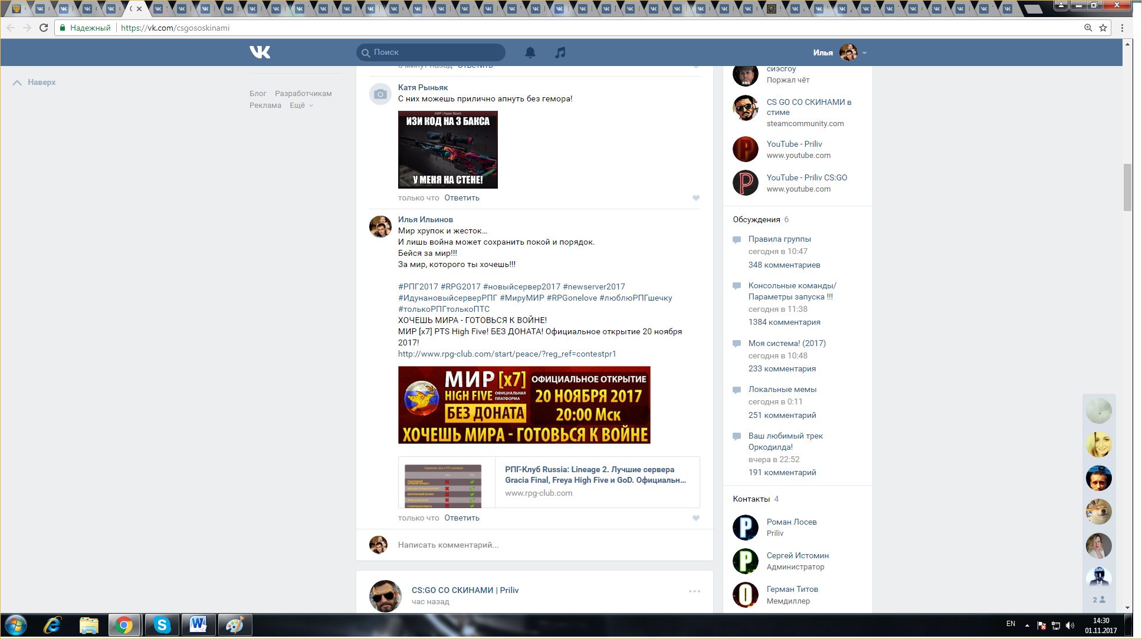Open the AWP skin meme image

pyautogui.click(x=448, y=150)
